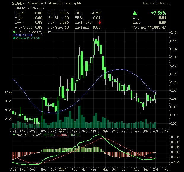Screen dimensions: 184x172
Task: Click the 80M volume axis label
Action: 8,93
